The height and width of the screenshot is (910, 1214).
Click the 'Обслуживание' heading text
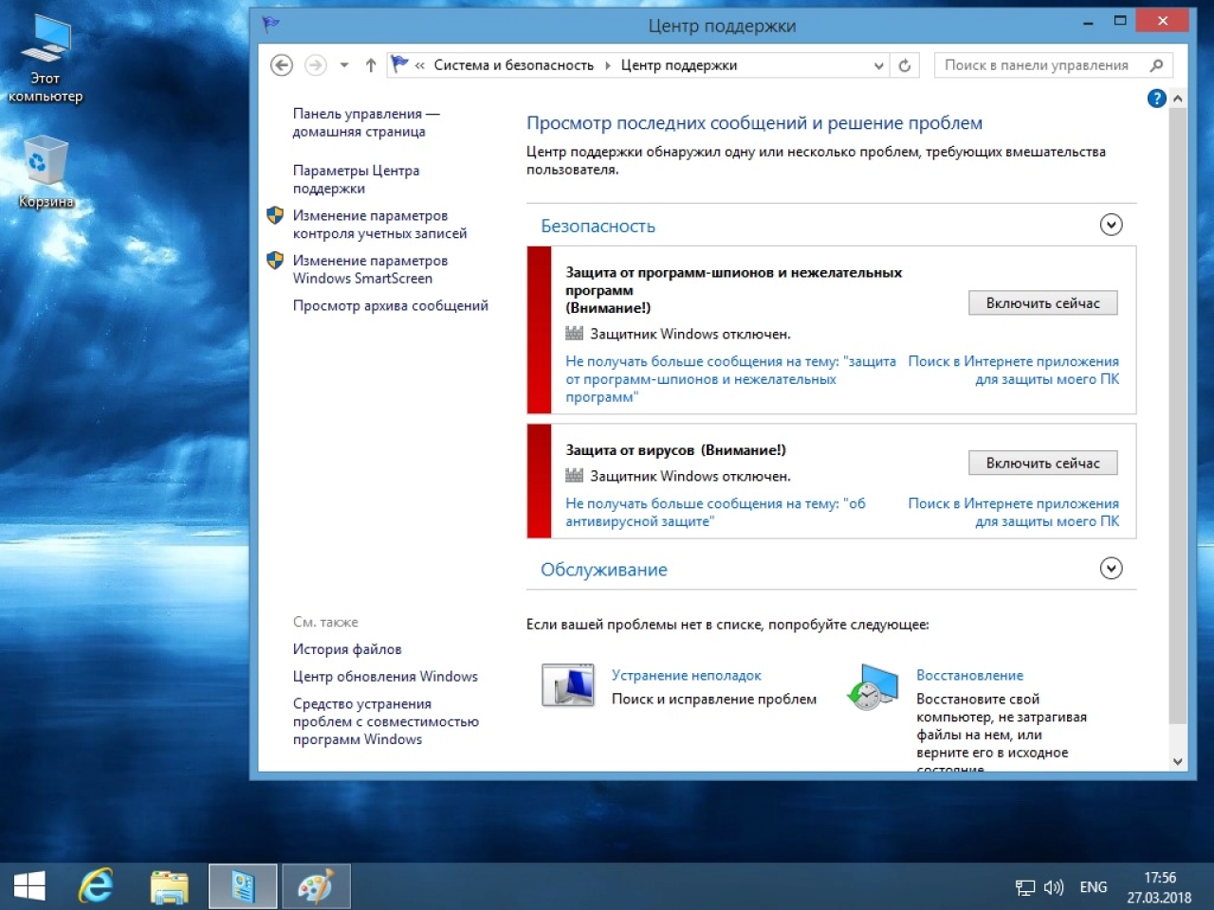tap(604, 570)
